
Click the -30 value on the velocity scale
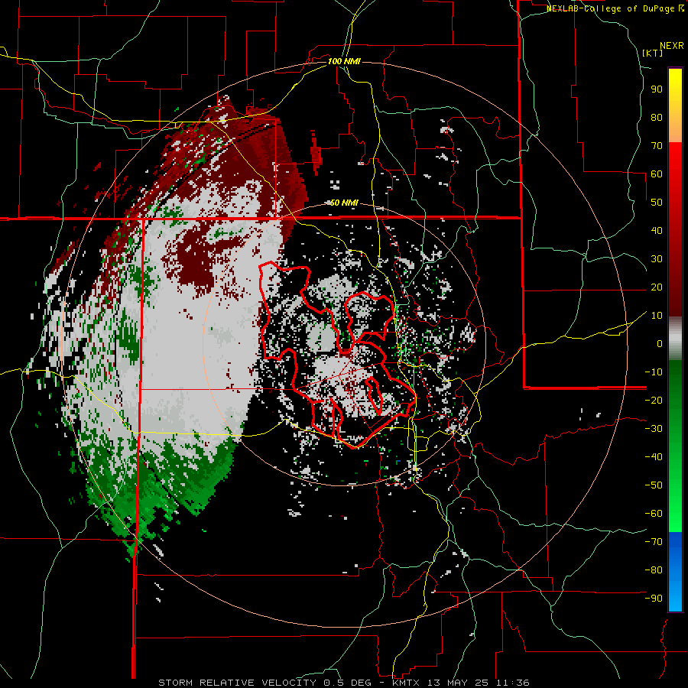[654, 429]
